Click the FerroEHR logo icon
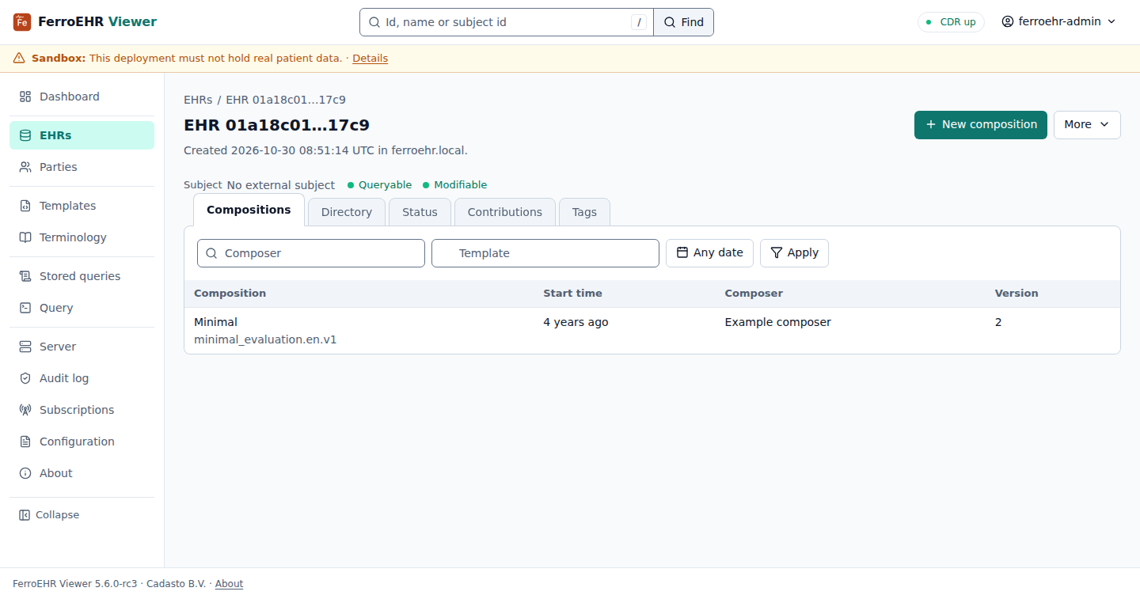1140x599 pixels. click(x=22, y=22)
